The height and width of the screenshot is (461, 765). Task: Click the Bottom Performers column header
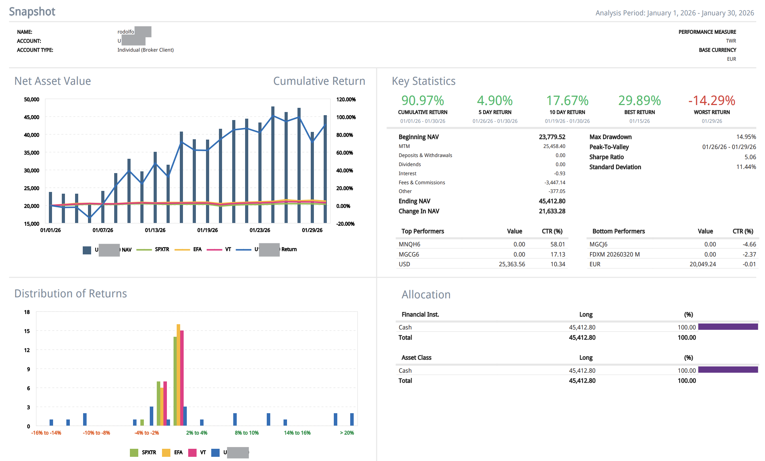click(618, 231)
